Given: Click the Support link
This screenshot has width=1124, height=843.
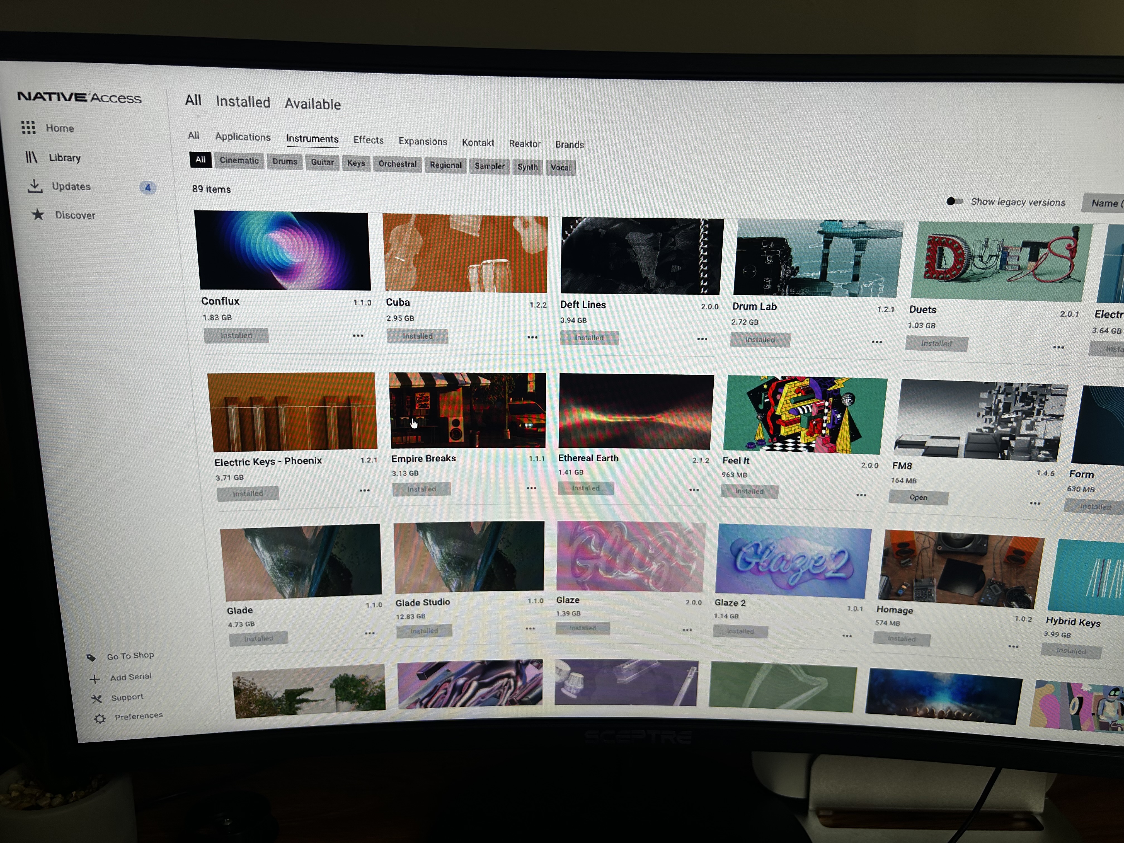Looking at the screenshot, I should click(x=127, y=697).
